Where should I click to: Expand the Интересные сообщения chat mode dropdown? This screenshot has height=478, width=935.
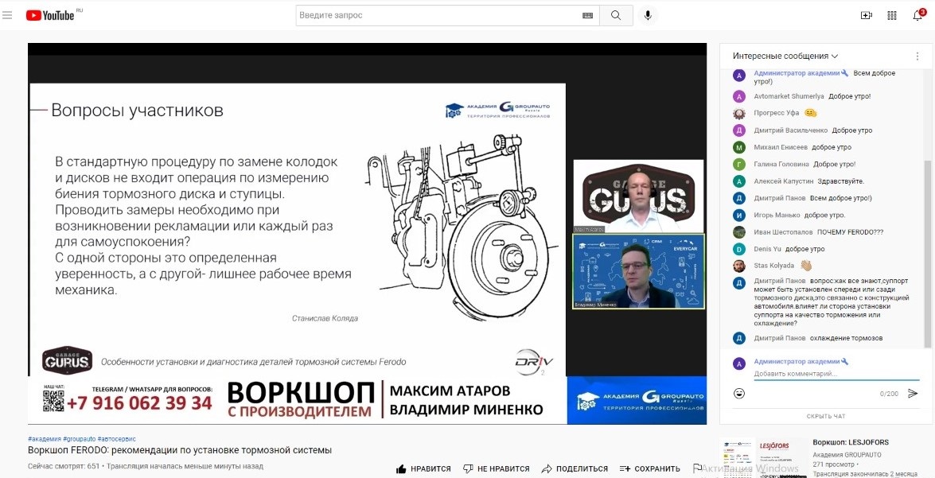(785, 56)
